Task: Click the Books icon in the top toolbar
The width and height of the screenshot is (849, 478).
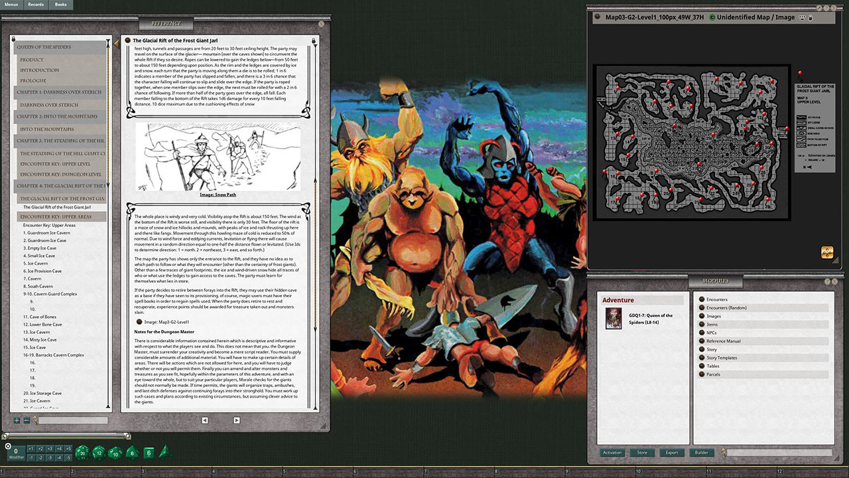Action: click(x=60, y=4)
